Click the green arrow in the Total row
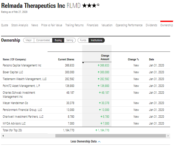Image resolution: width=174 pixels, height=147 pixels. (x=96, y=130)
